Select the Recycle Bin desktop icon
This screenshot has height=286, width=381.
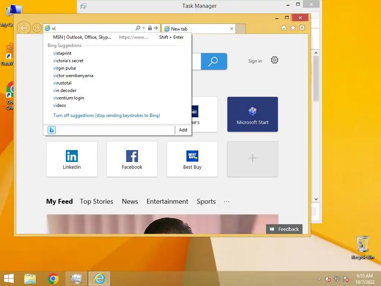(x=362, y=248)
